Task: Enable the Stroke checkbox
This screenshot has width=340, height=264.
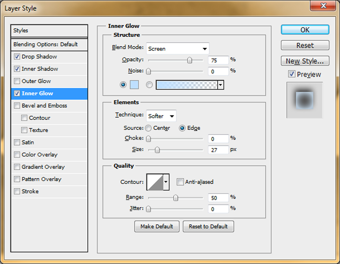Action: click(x=17, y=191)
